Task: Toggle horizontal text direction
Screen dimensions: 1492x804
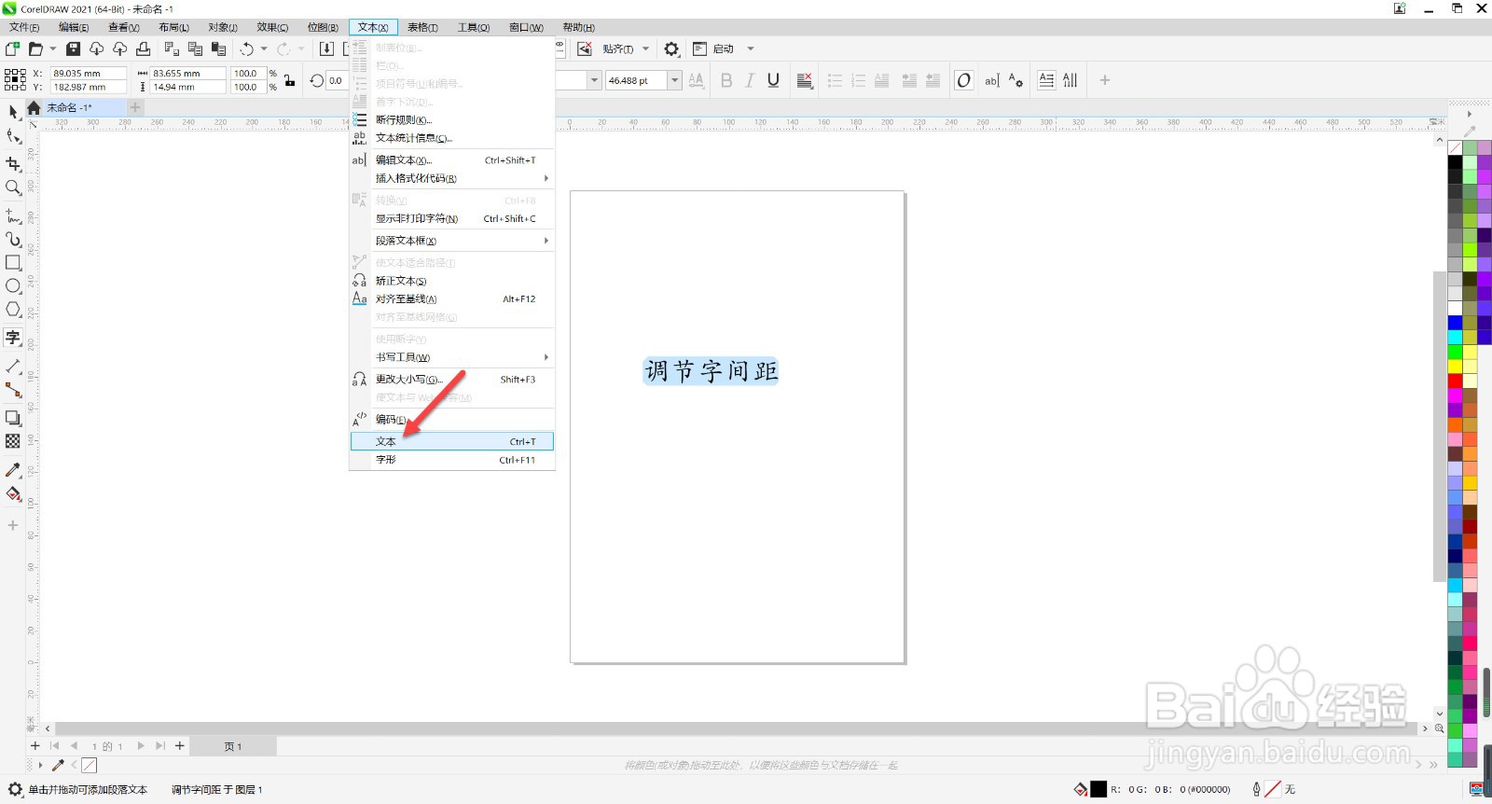Action: tap(1046, 80)
